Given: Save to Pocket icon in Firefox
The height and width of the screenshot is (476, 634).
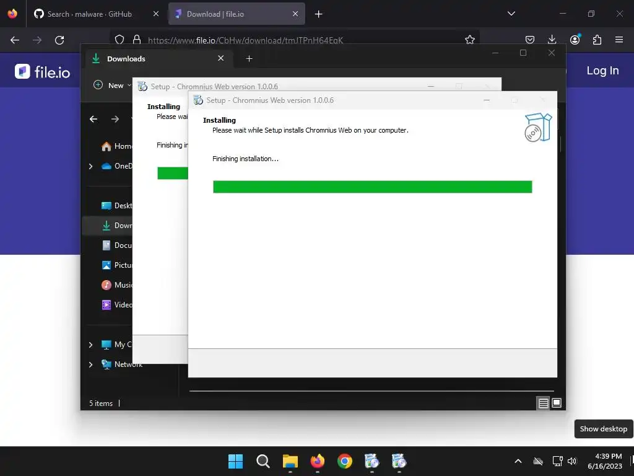Looking at the screenshot, I should (530, 40).
